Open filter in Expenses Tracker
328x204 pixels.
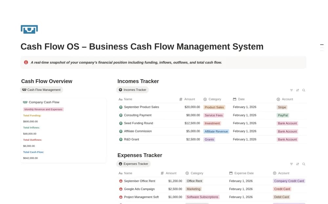click(x=291, y=164)
